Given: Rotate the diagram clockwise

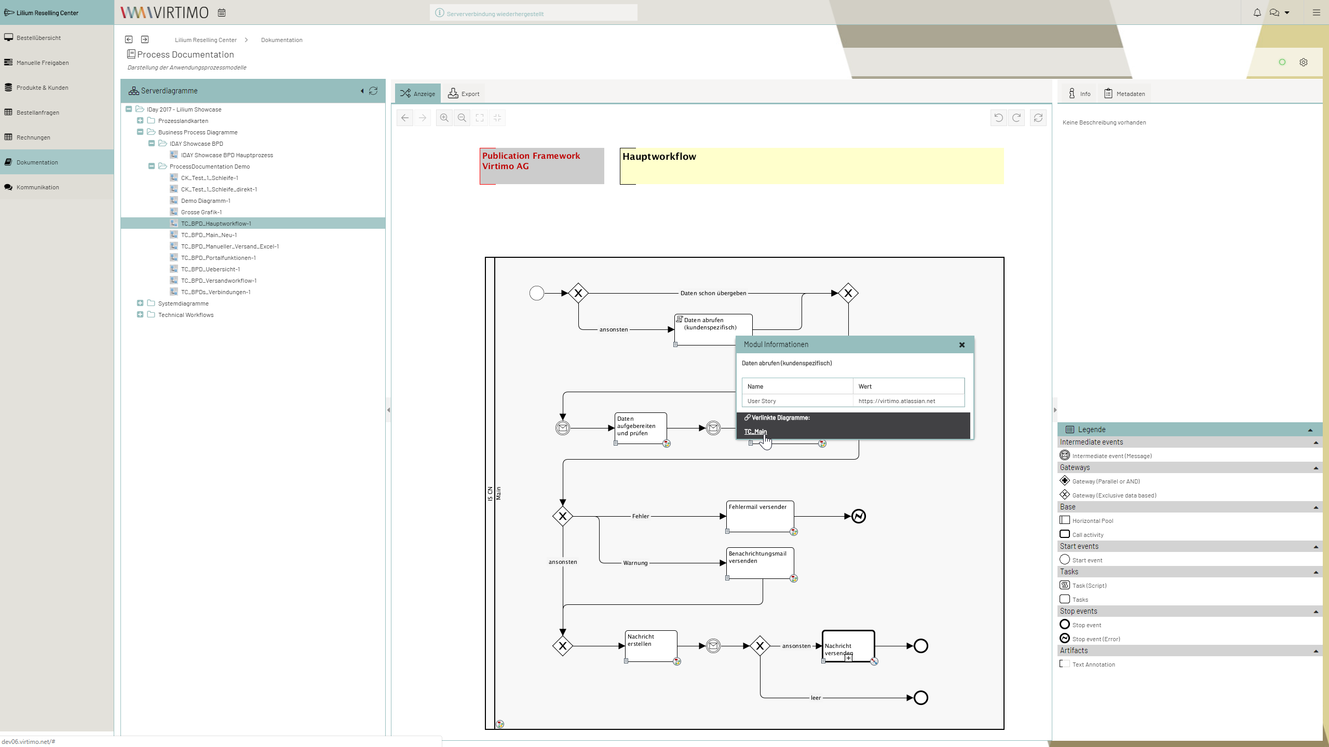Looking at the screenshot, I should [x=1016, y=118].
